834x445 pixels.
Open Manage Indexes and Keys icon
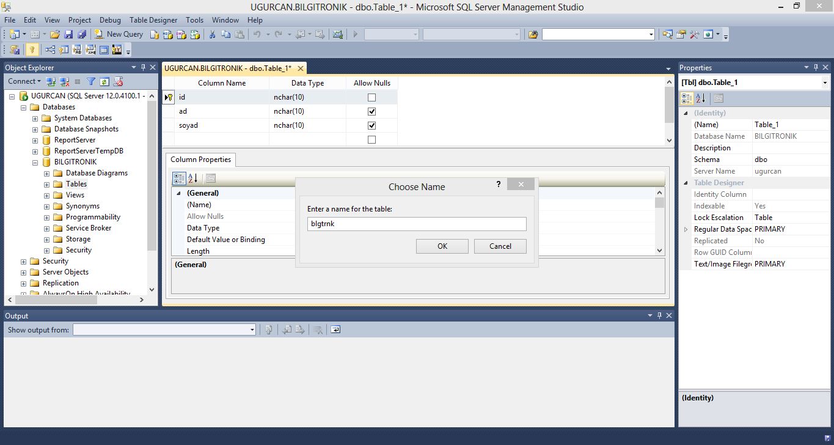tap(64, 50)
